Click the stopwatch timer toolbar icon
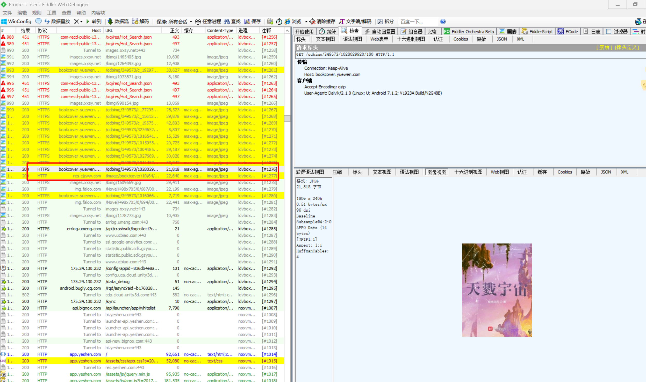This screenshot has height=382, width=646. pyautogui.click(x=279, y=22)
